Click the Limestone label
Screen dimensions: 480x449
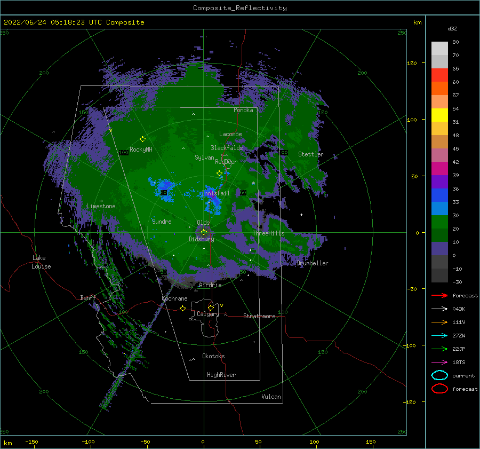coord(101,206)
